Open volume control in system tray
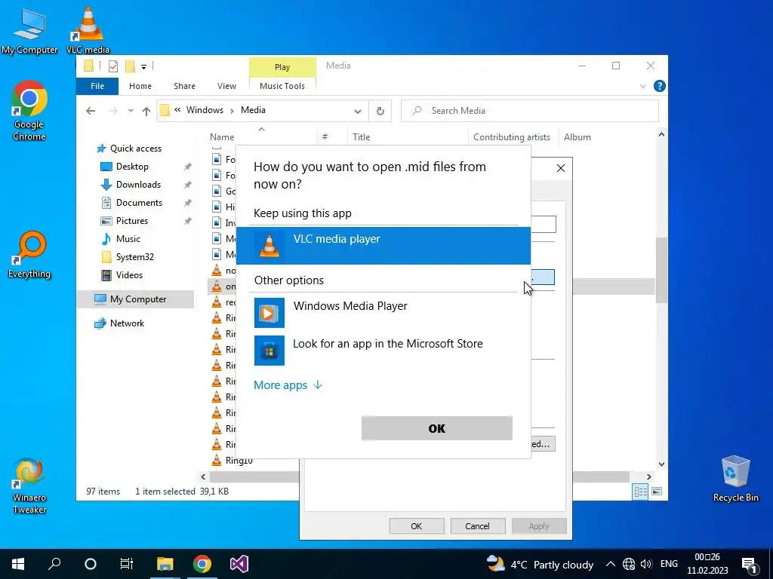Image resolution: width=773 pixels, height=579 pixels. [x=646, y=564]
